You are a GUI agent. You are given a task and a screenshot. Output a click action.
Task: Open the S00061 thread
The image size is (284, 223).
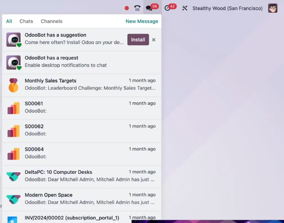coord(82,108)
